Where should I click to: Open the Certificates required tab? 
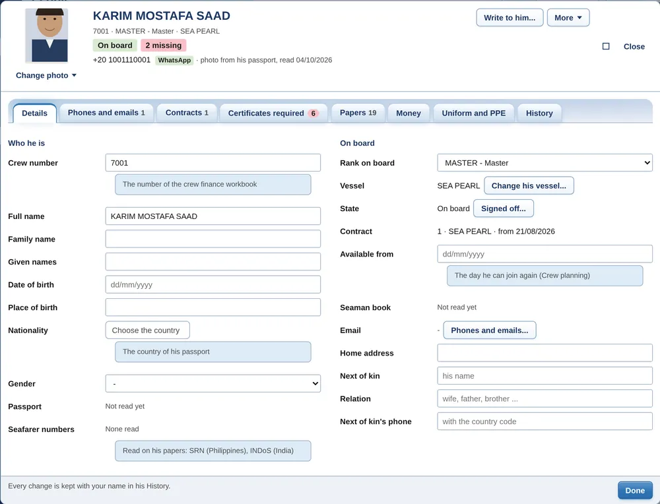pyautogui.click(x=274, y=113)
